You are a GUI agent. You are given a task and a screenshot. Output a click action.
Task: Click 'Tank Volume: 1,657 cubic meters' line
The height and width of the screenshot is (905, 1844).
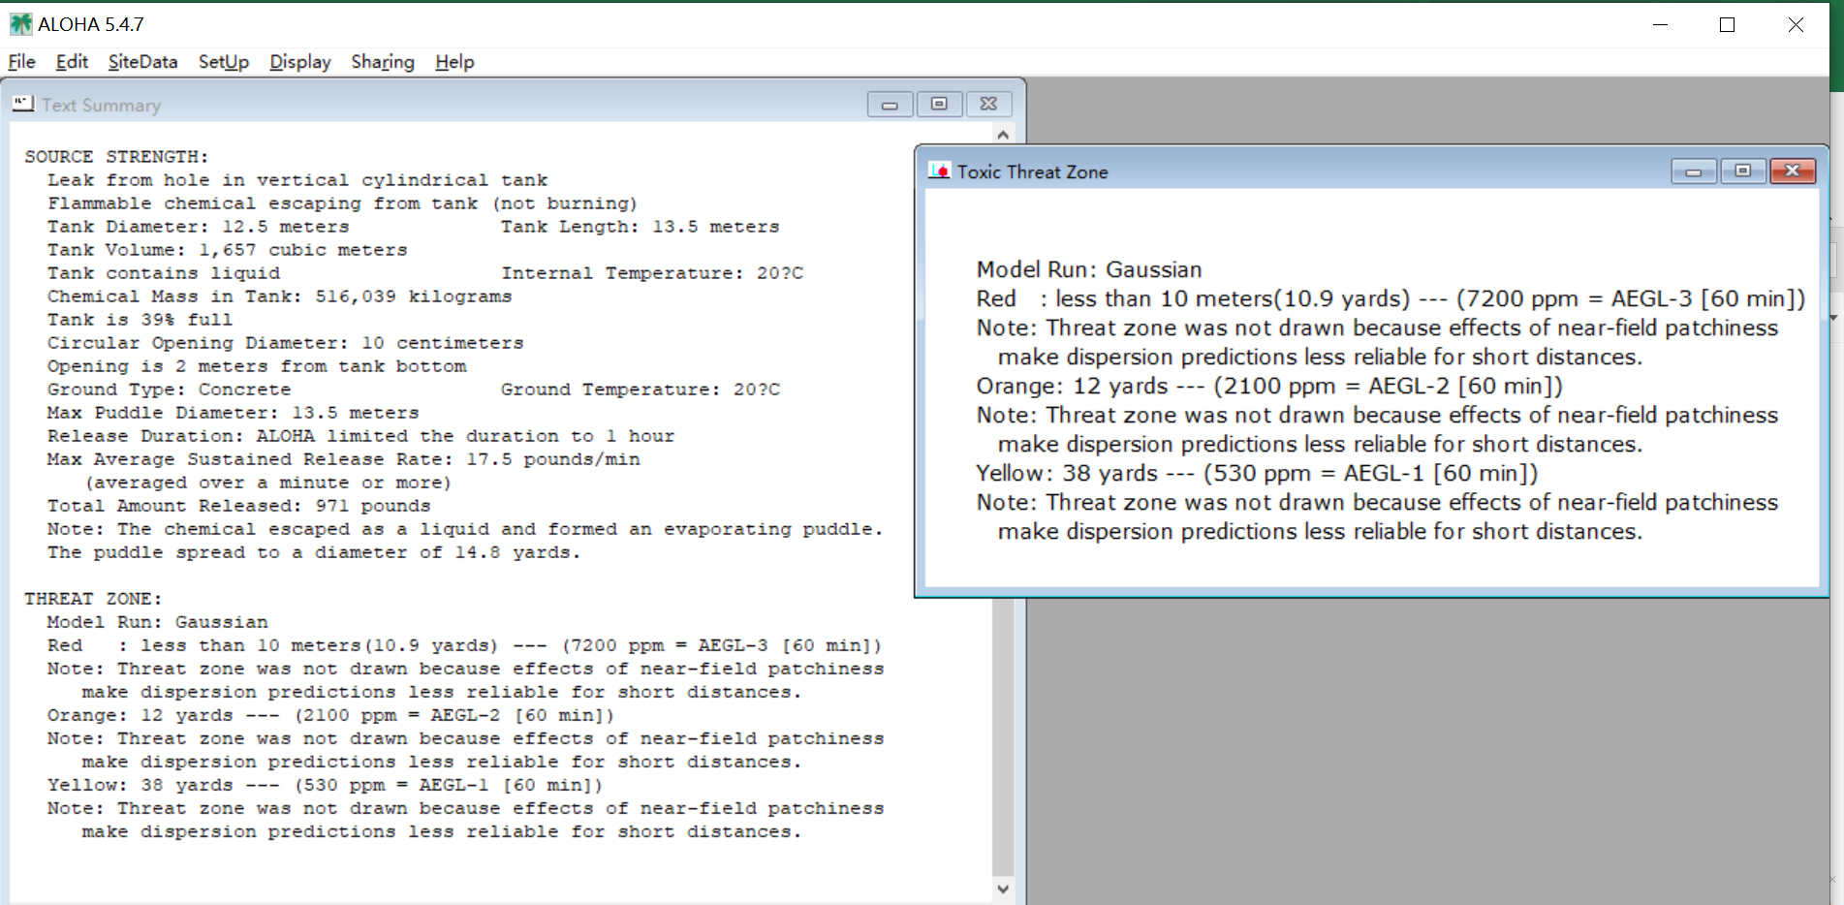pos(228,250)
